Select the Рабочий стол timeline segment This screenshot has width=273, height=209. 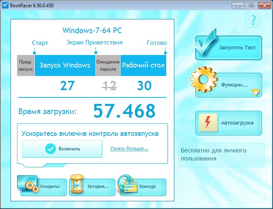pos(143,65)
